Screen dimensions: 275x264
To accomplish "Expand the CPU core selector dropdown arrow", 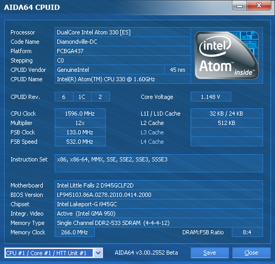I will tap(98, 253).
